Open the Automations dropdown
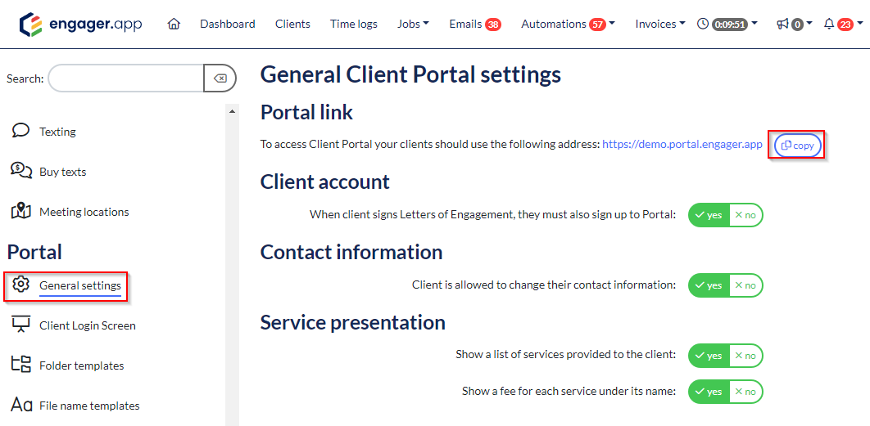Viewport: 870px width, 426px height. pos(569,24)
